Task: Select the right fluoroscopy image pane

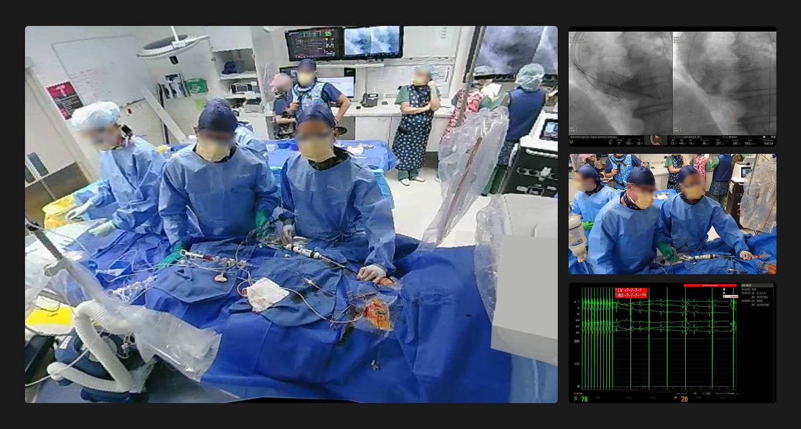Action: [724, 84]
